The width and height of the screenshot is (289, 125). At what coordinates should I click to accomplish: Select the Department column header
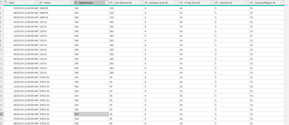91,3
